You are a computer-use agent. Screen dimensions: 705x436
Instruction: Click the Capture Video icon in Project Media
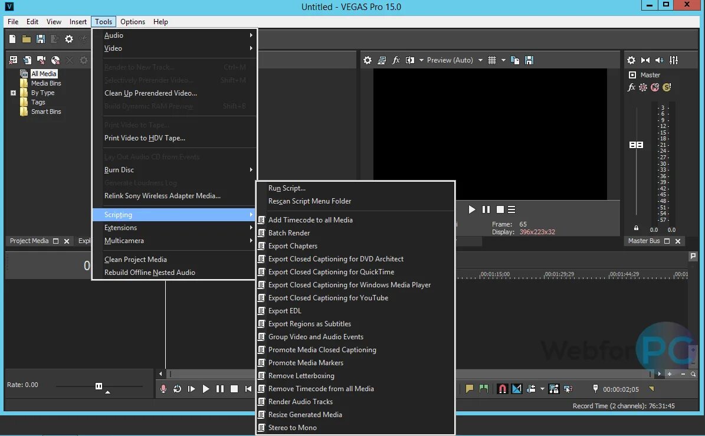(x=41, y=60)
